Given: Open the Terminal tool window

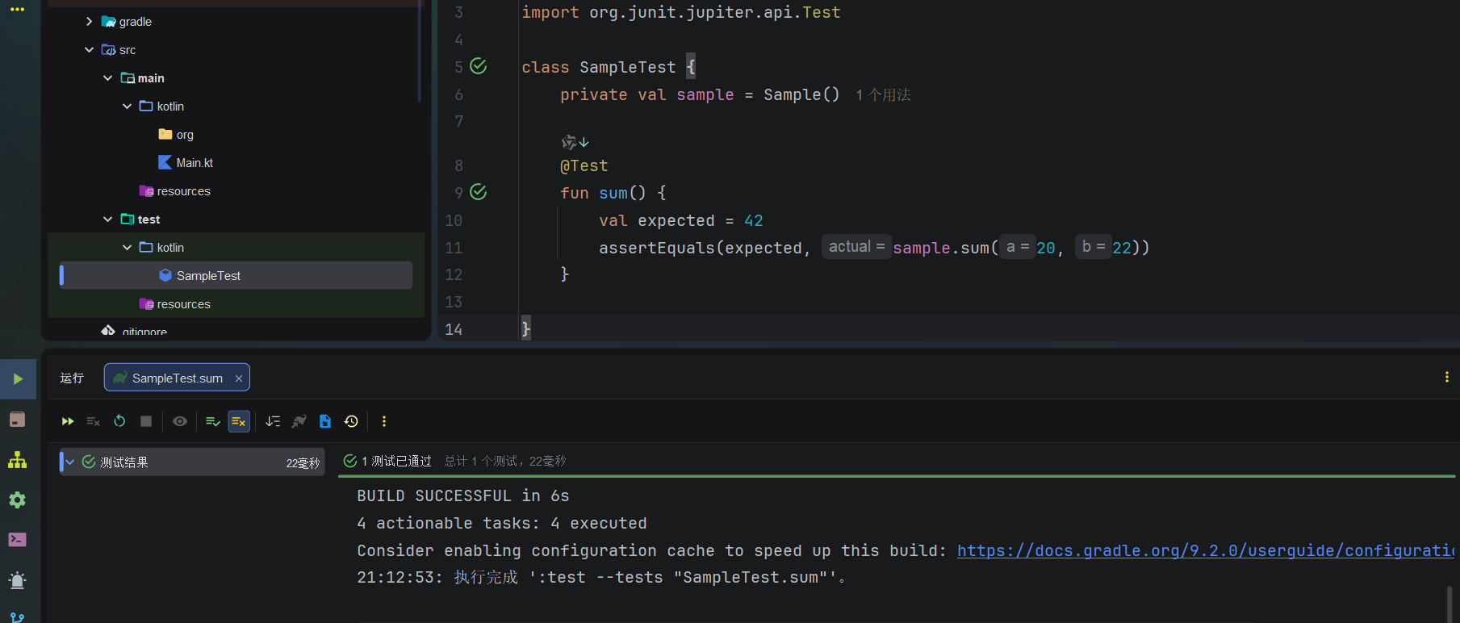Looking at the screenshot, I should tap(17, 540).
